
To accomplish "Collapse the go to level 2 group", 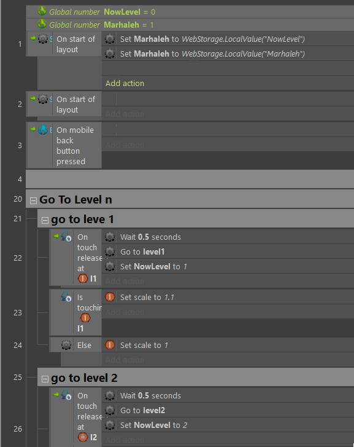I will click(x=45, y=379).
